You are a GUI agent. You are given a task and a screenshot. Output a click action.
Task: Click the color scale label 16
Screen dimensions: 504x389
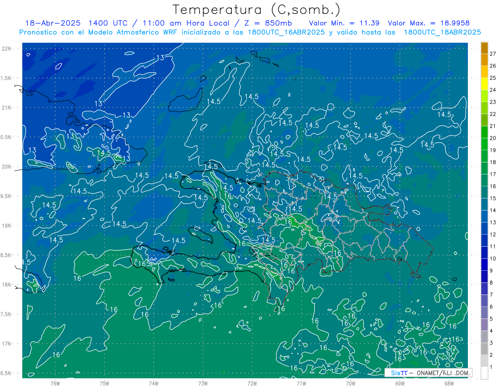(x=493, y=186)
